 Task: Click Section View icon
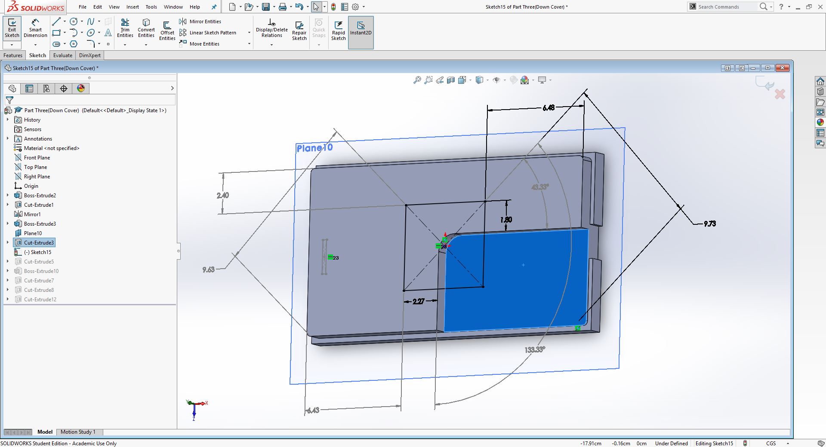pyautogui.click(x=451, y=80)
